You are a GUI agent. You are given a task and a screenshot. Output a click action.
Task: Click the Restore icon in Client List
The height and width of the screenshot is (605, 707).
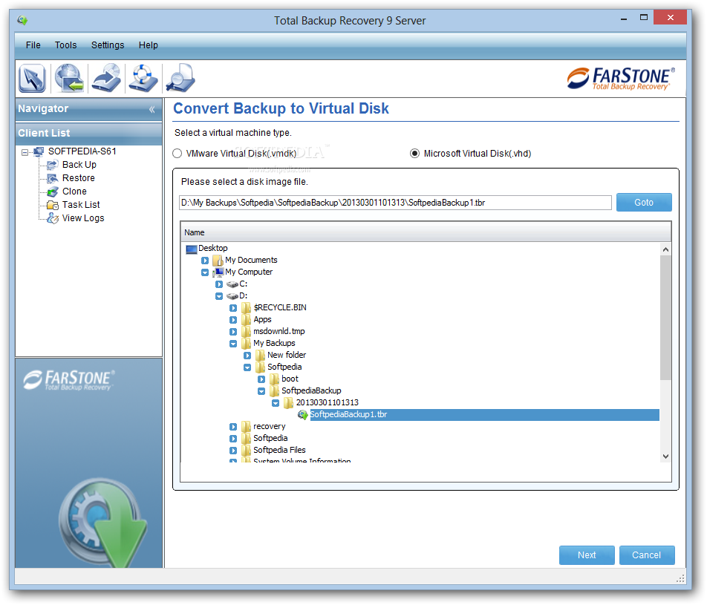pos(53,178)
